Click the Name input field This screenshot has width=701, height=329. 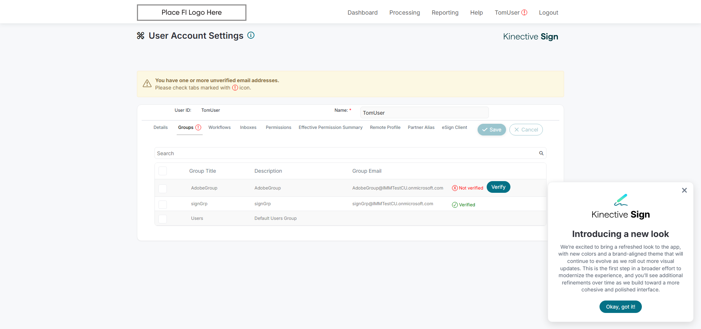[x=424, y=113]
